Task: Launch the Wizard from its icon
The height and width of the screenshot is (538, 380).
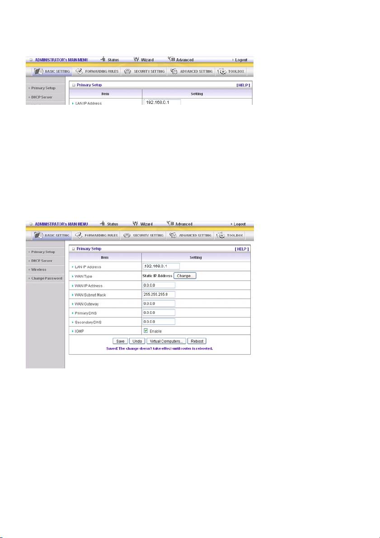Action: [136, 224]
